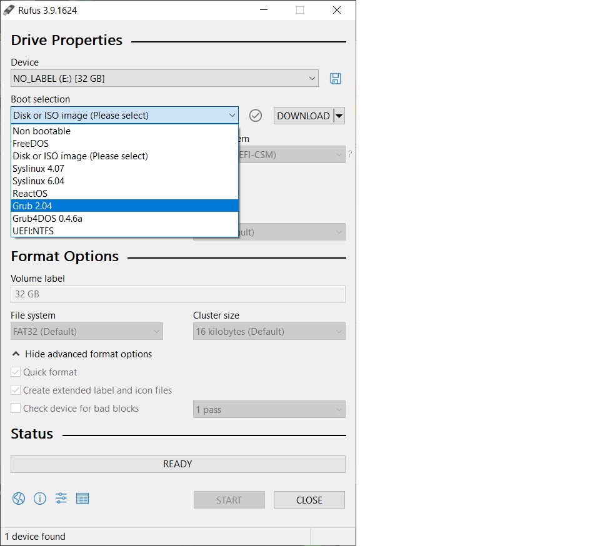Minimize the Rufus window

point(264,10)
